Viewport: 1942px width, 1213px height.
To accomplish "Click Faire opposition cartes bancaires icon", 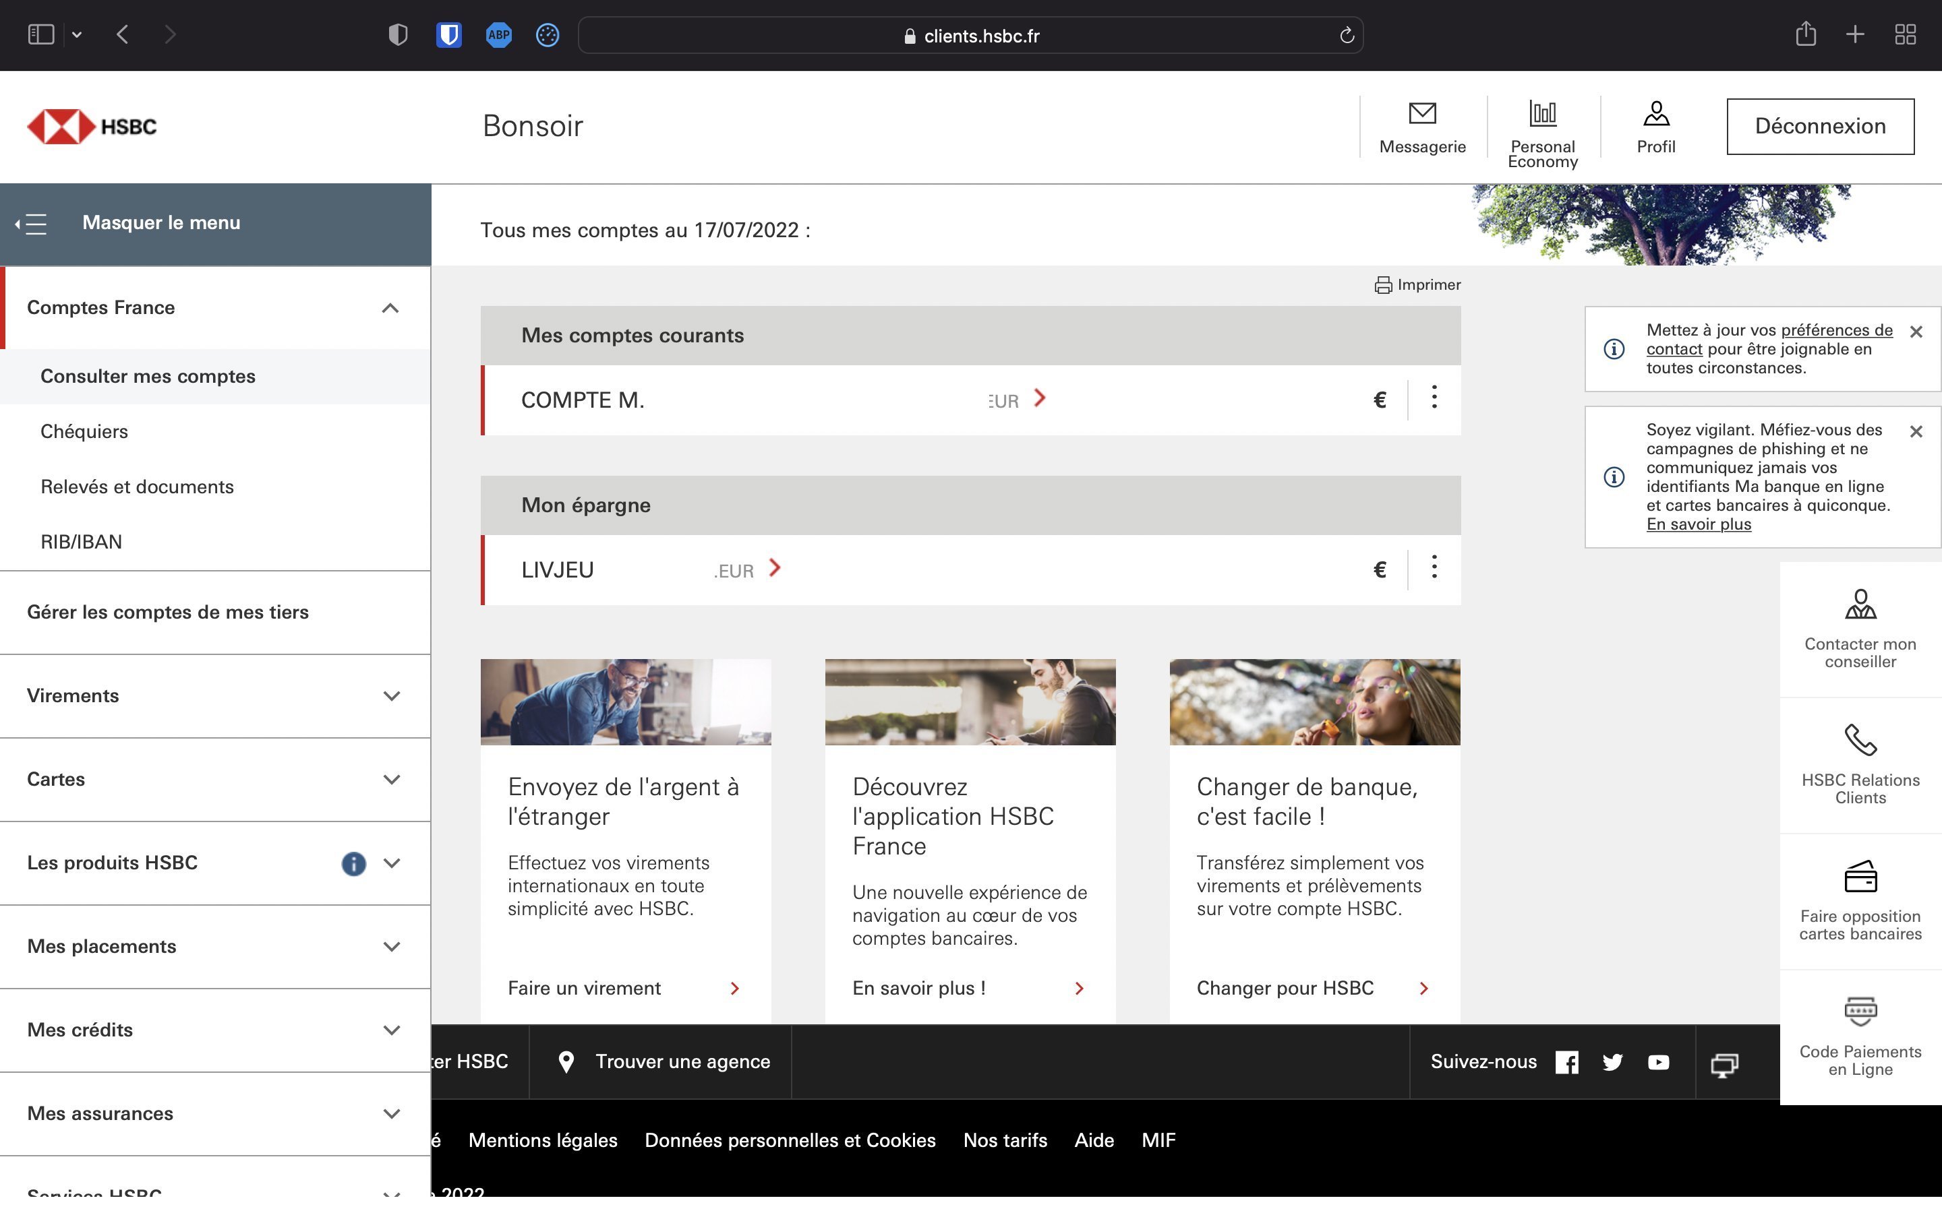I will click(x=1860, y=876).
